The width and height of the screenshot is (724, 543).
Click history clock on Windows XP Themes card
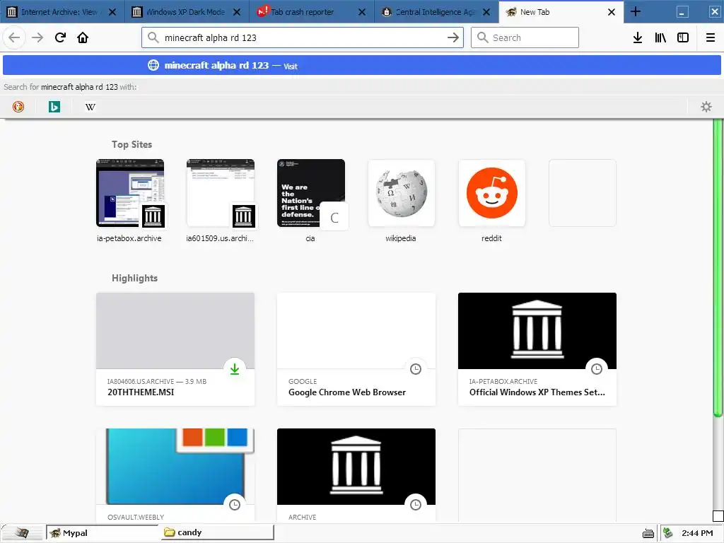coord(597,369)
